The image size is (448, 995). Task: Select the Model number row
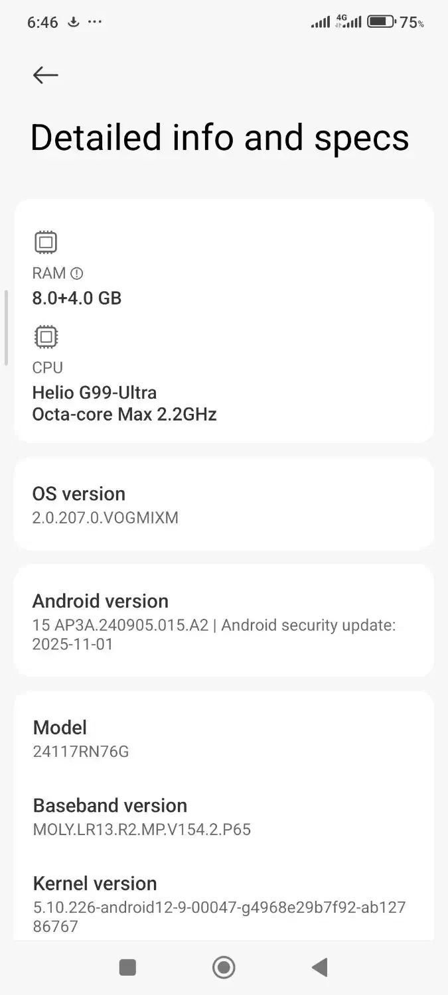coord(224,739)
